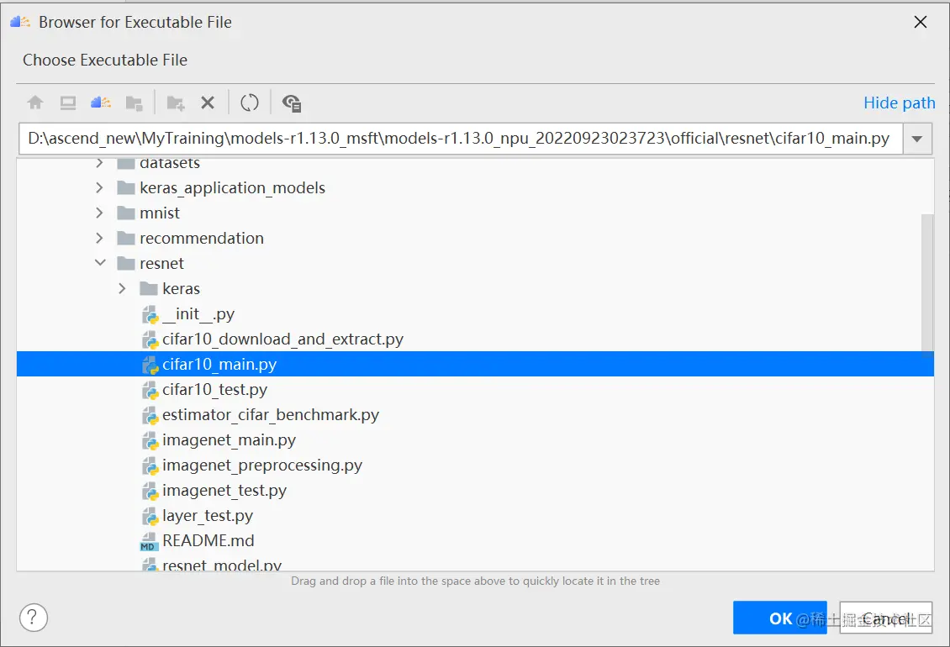Click the Cancel button
This screenshot has width=950, height=647.
(886, 618)
